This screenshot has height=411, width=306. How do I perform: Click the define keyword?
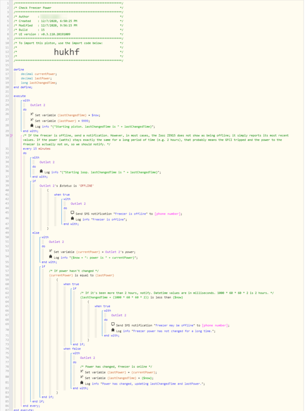18,70
